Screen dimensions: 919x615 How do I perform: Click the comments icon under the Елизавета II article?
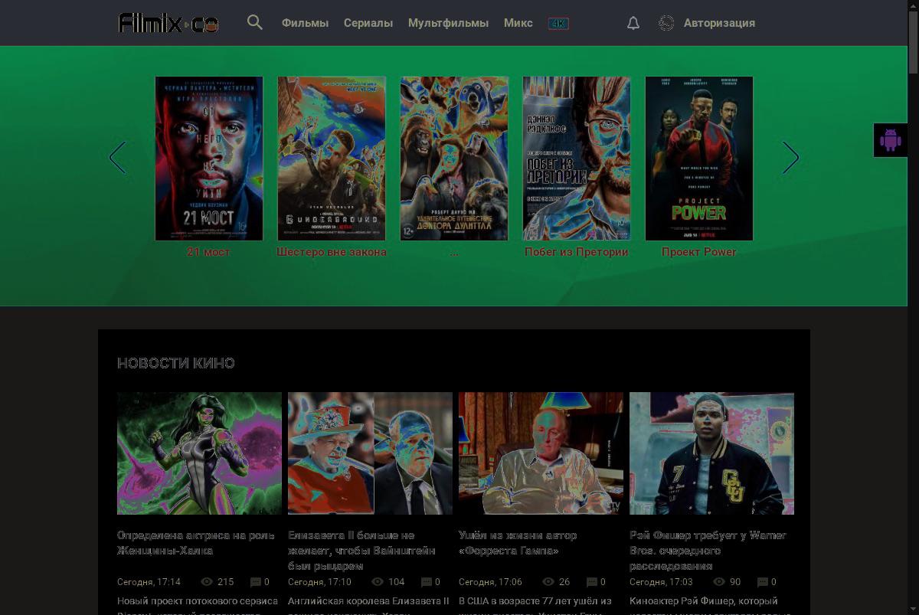[x=426, y=582]
